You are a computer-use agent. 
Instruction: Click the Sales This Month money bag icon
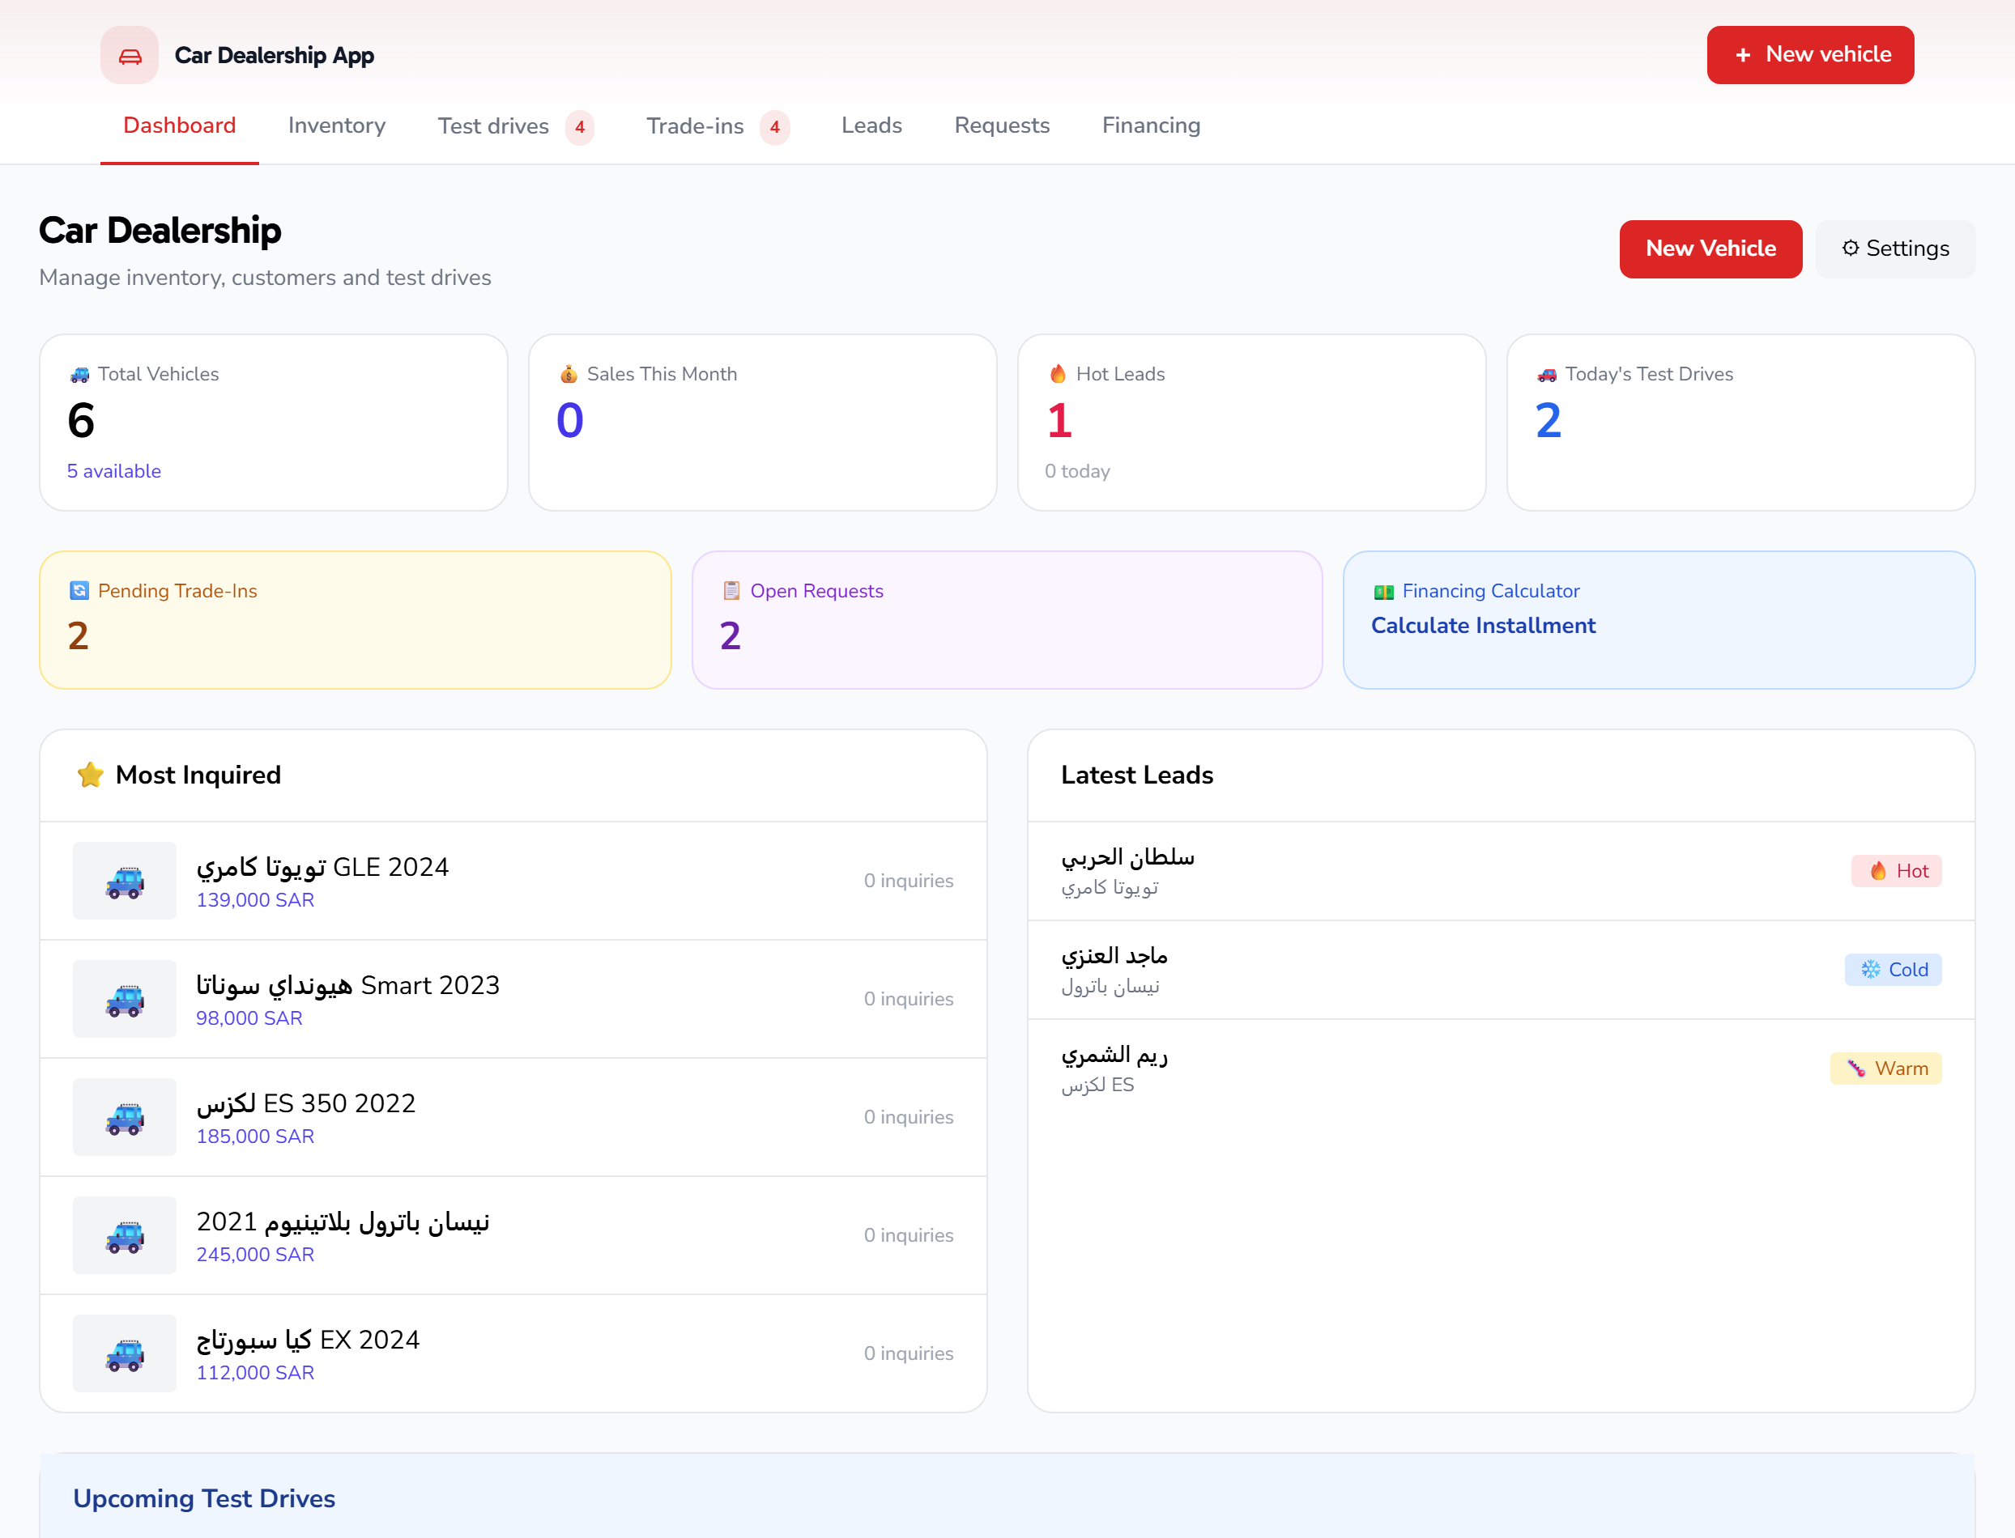[x=568, y=373]
